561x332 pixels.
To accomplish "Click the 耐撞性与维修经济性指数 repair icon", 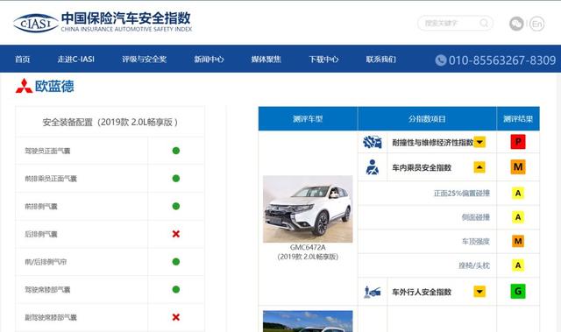I will tap(373, 142).
